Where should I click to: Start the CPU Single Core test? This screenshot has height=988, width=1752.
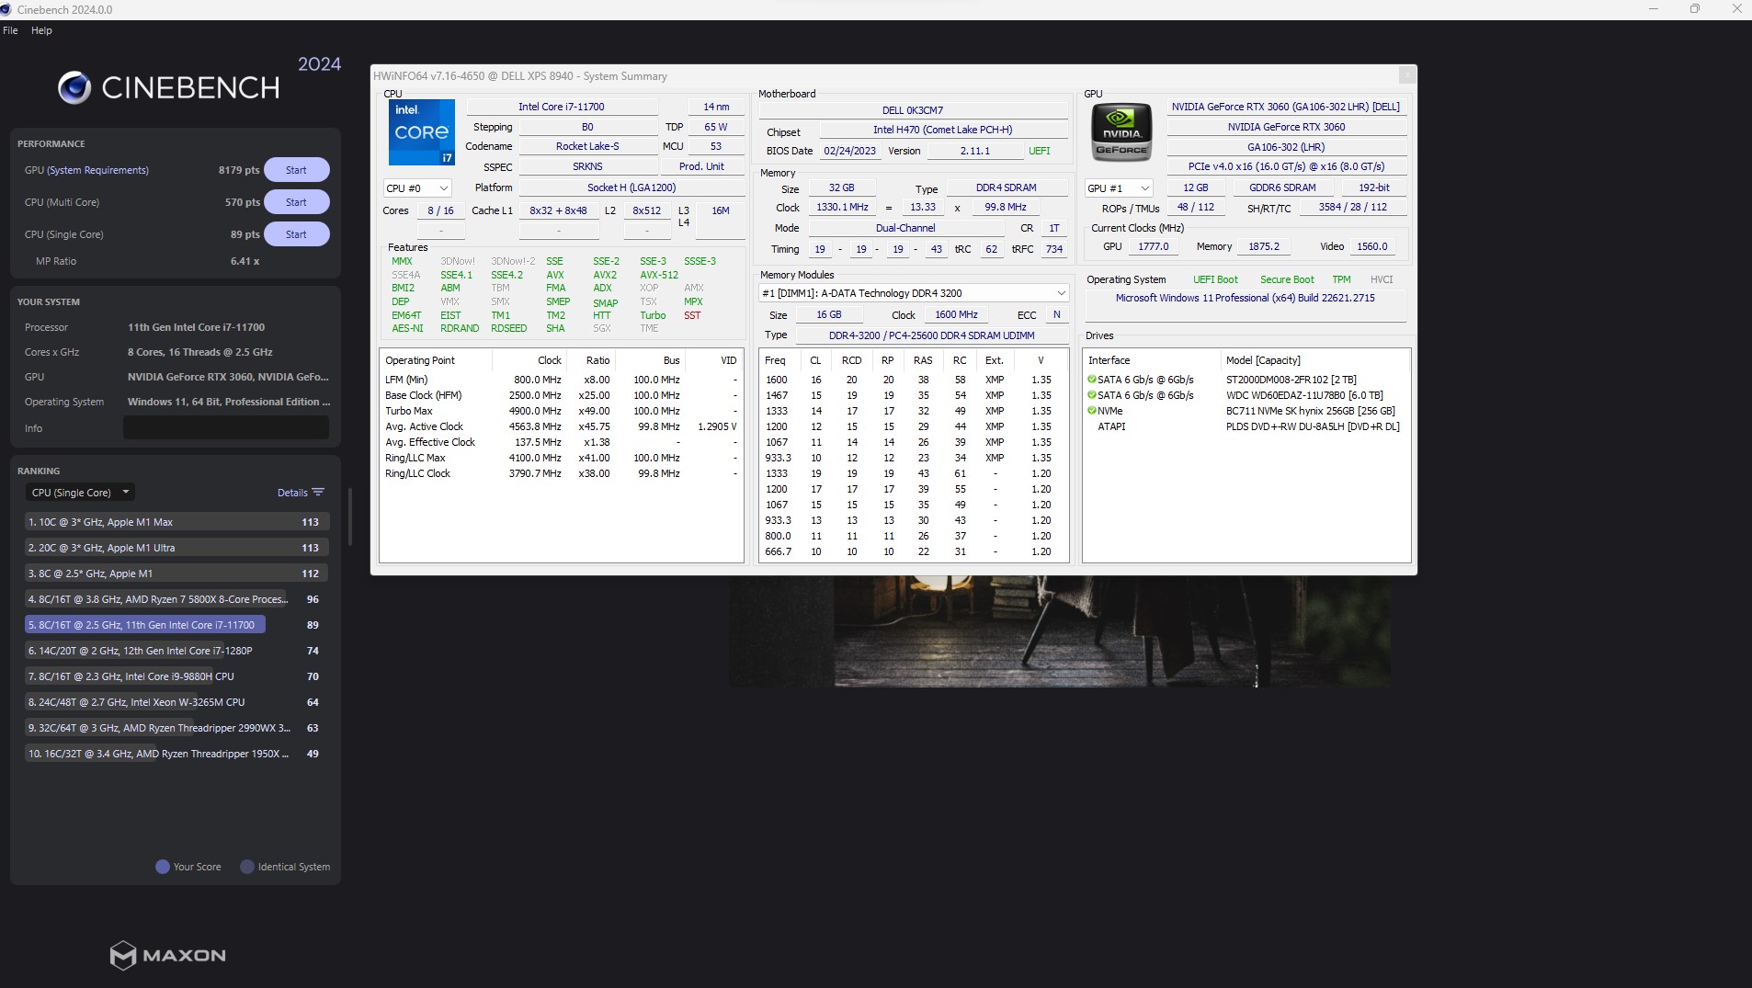296,234
